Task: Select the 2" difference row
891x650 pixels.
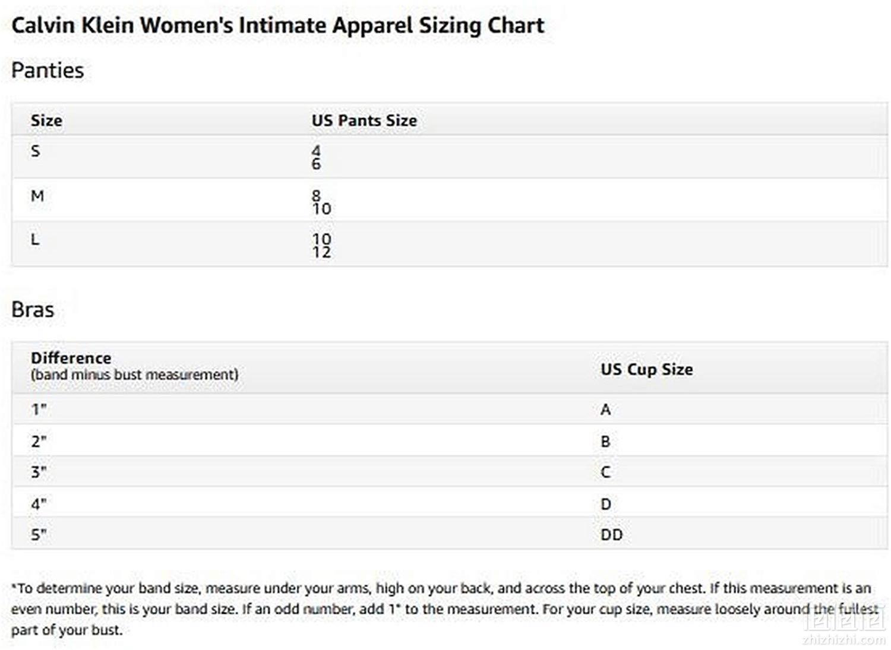Action: [x=449, y=440]
